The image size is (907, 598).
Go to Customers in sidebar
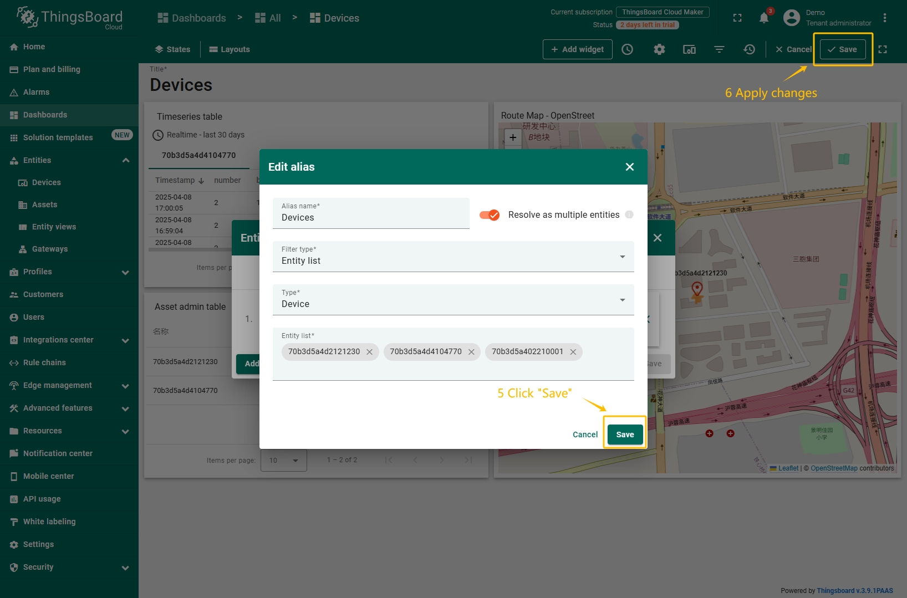point(43,294)
